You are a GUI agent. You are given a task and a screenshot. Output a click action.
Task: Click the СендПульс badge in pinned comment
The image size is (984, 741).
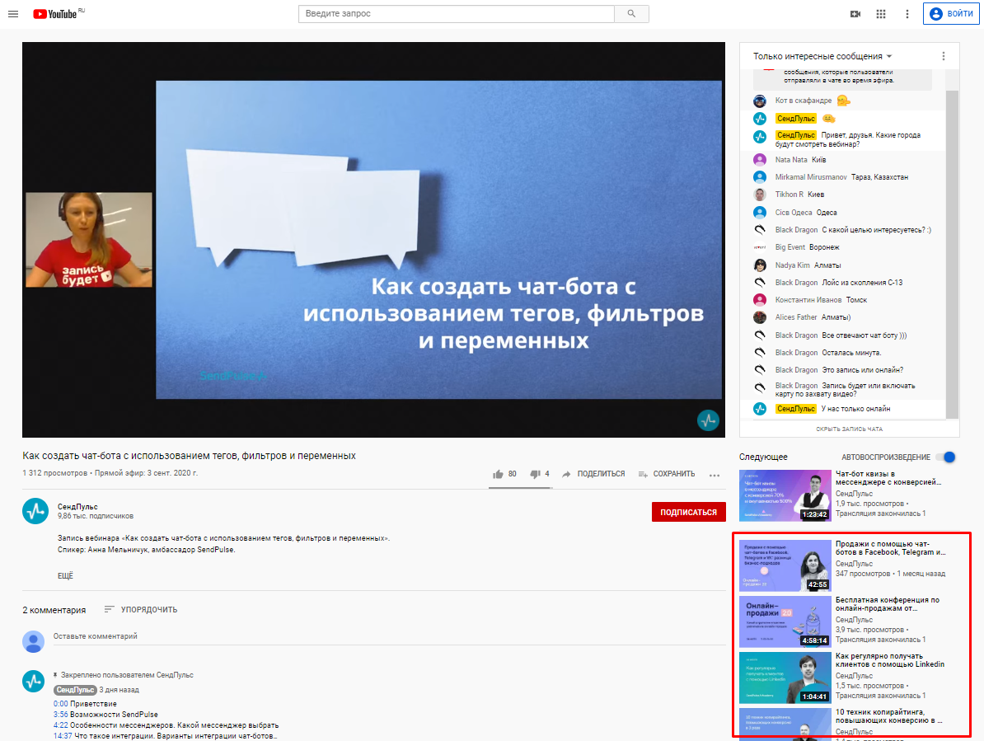(75, 690)
